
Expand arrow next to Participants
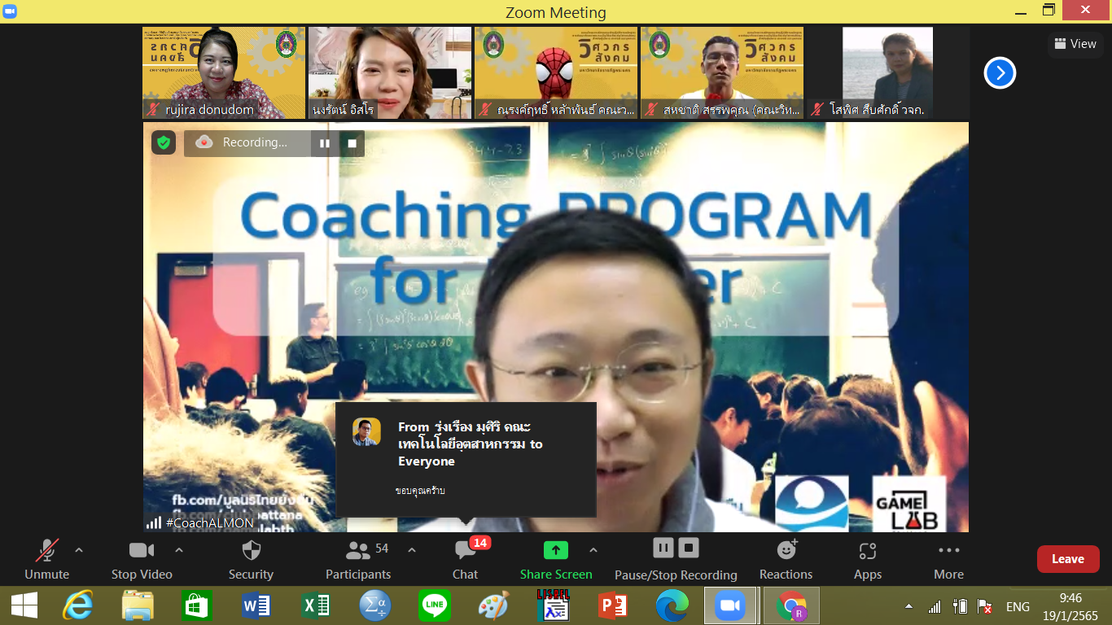412,551
